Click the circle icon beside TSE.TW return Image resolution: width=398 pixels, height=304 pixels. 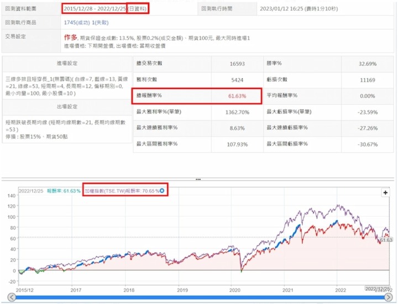[162, 191]
